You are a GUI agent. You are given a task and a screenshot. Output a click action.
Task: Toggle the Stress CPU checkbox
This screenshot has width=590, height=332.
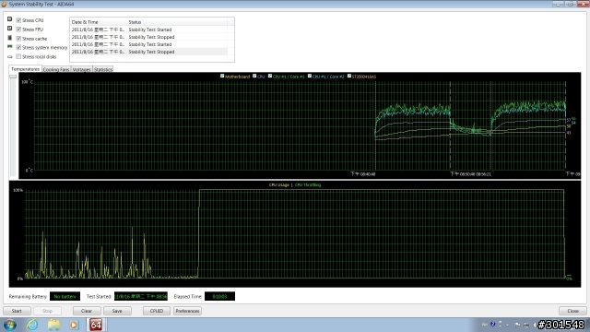tap(18, 20)
